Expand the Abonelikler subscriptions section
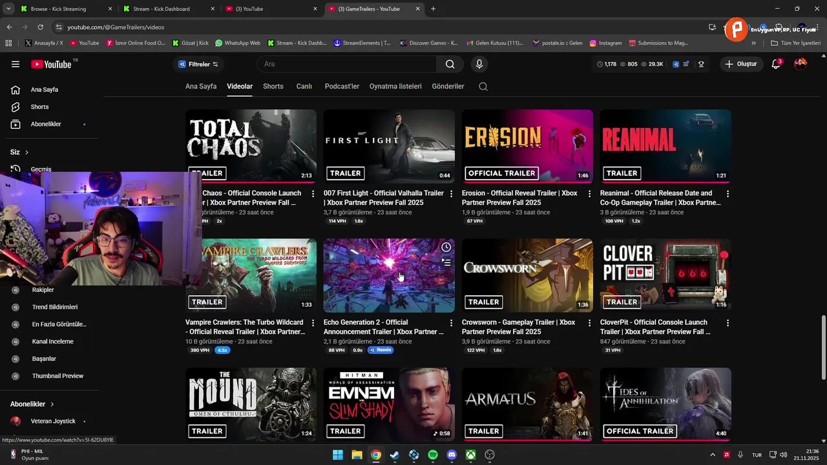827x465 pixels. pyautogui.click(x=32, y=404)
